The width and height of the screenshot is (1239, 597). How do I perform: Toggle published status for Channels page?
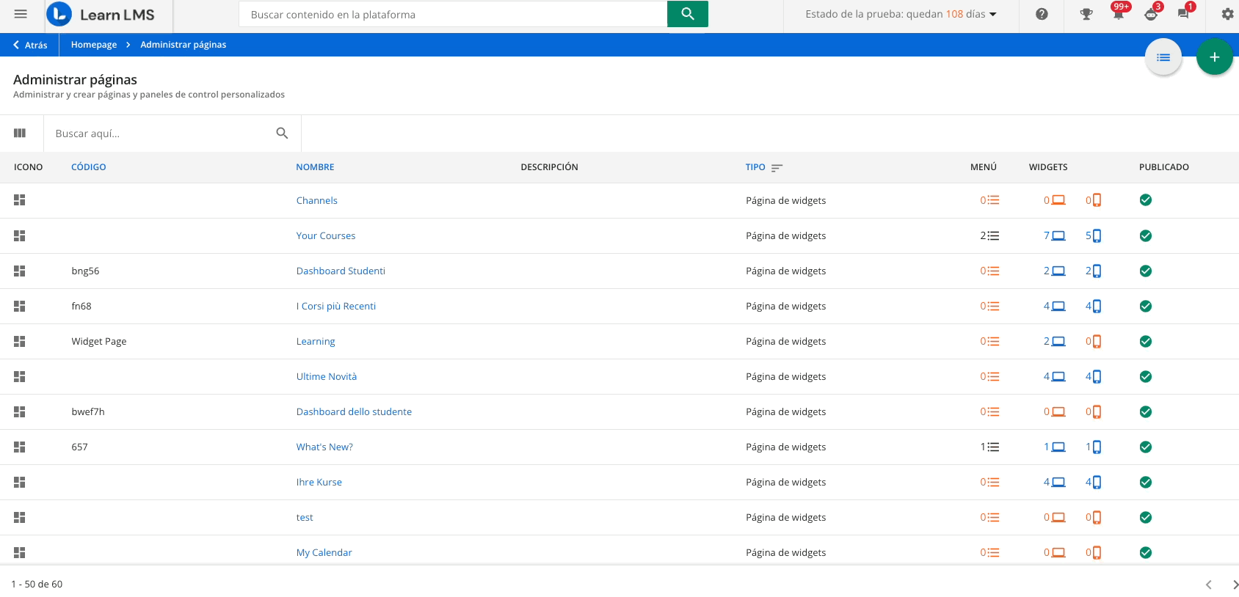click(1145, 200)
